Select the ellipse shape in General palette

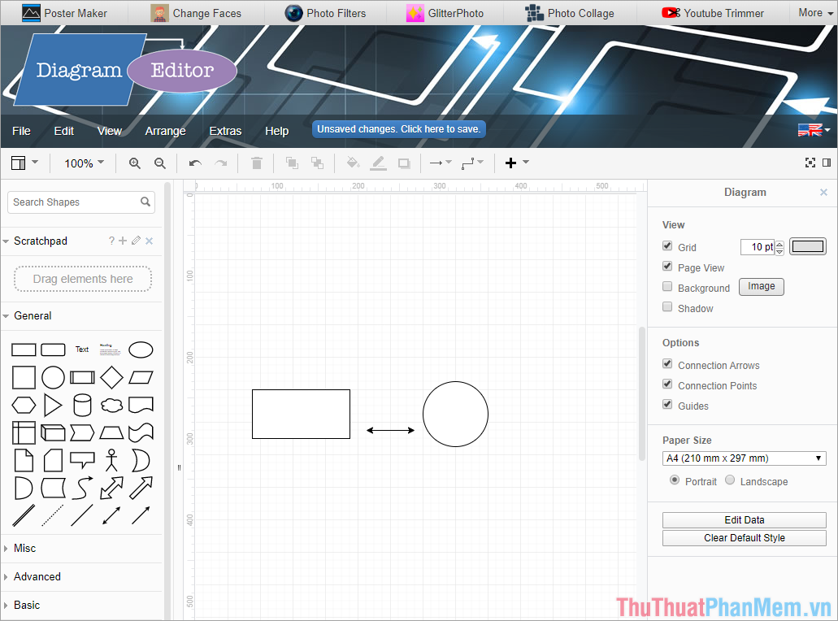pyautogui.click(x=141, y=350)
